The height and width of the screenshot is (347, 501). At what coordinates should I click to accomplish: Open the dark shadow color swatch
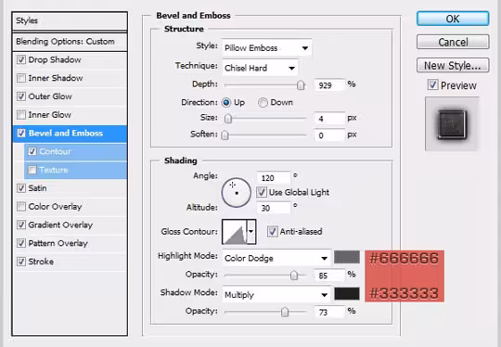tap(347, 293)
